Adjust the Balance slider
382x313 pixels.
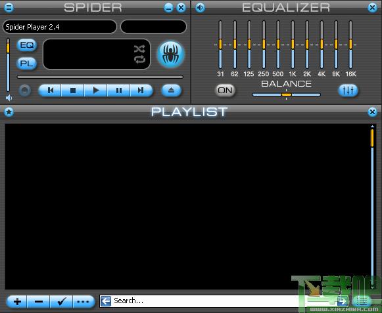point(286,94)
